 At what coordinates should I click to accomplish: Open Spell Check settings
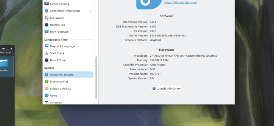(68, 53)
